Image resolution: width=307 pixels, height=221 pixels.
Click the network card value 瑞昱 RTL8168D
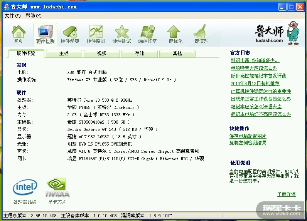(x=135, y=159)
